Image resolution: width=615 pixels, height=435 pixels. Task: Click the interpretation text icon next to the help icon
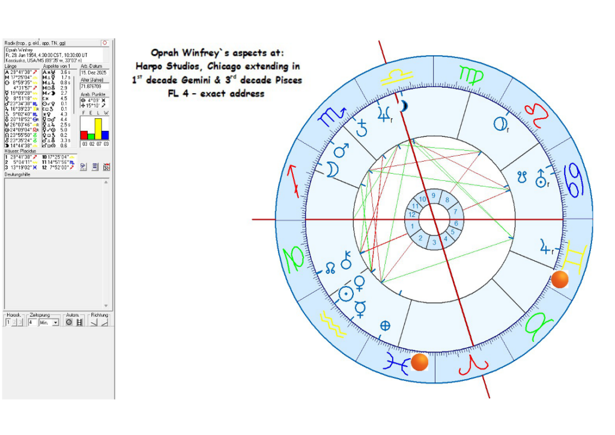(94, 165)
